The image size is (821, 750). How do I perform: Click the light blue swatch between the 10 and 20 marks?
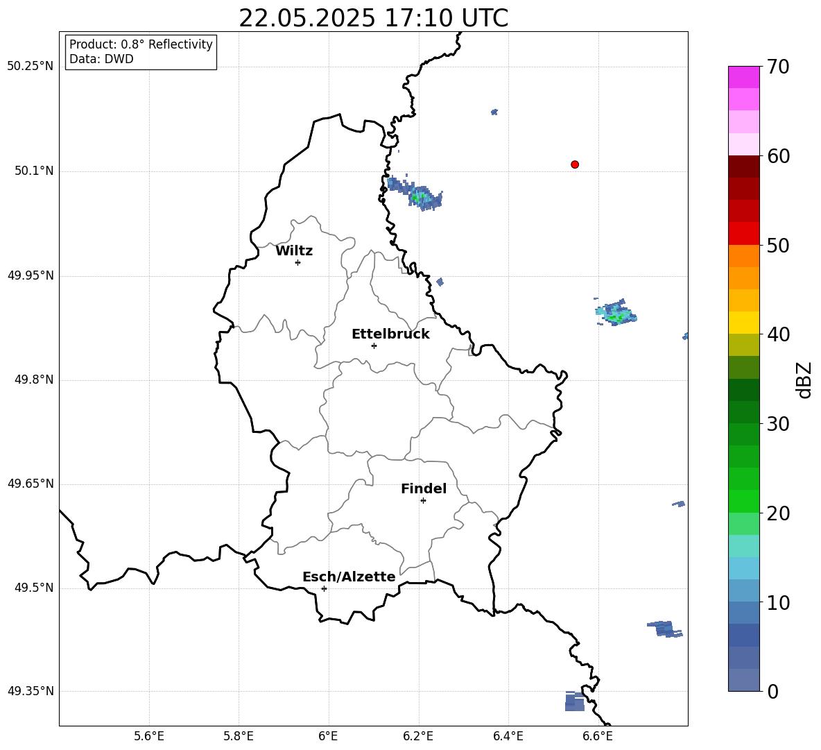(744, 568)
